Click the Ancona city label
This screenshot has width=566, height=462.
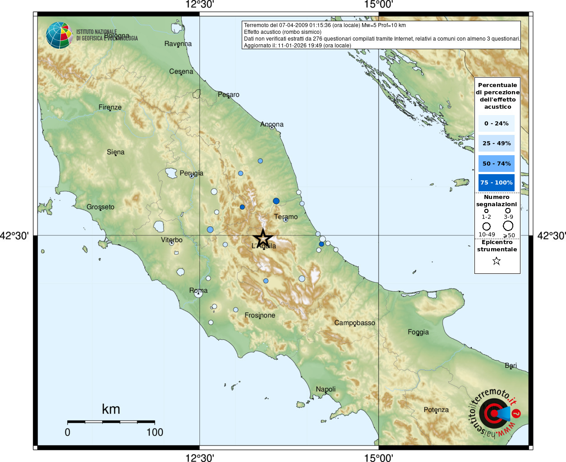tap(272, 124)
